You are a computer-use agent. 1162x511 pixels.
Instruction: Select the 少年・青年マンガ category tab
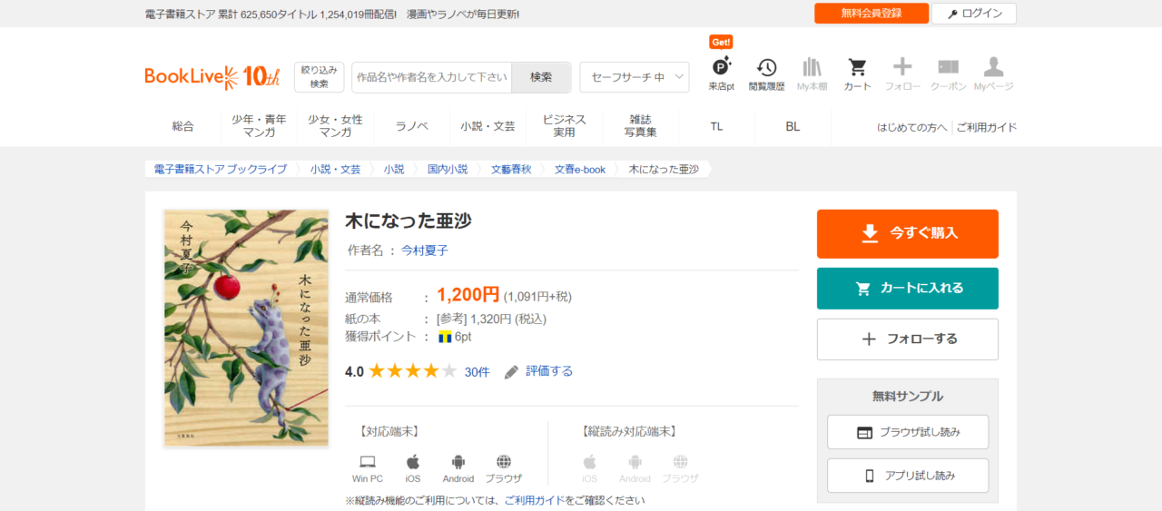[259, 126]
